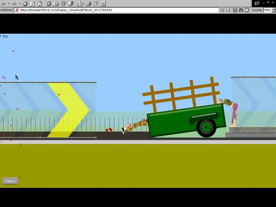The width and height of the screenshot is (276, 207).
Task: Open the history clock icon
Action: [x=70, y=4]
